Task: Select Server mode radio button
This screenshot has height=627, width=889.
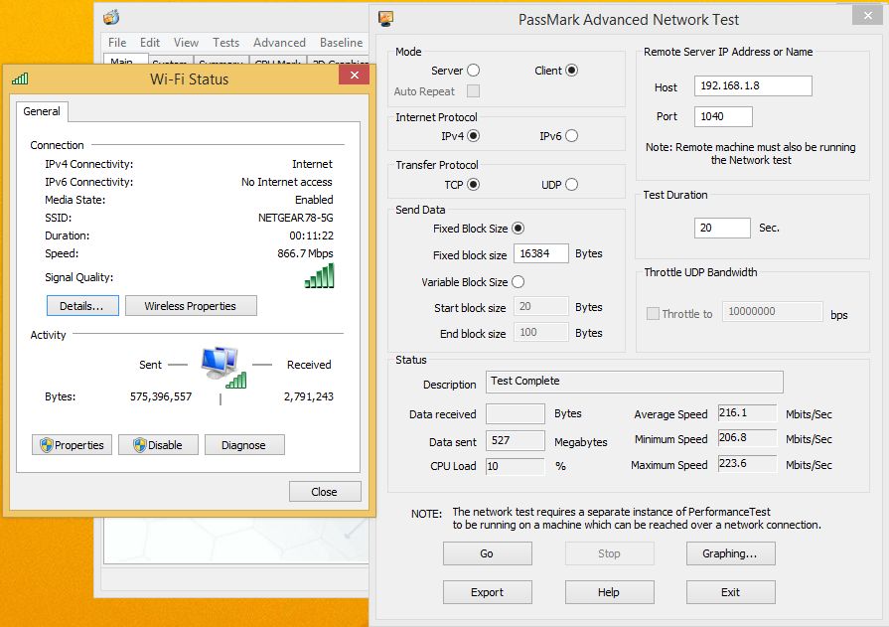Action: tap(474, 70)
